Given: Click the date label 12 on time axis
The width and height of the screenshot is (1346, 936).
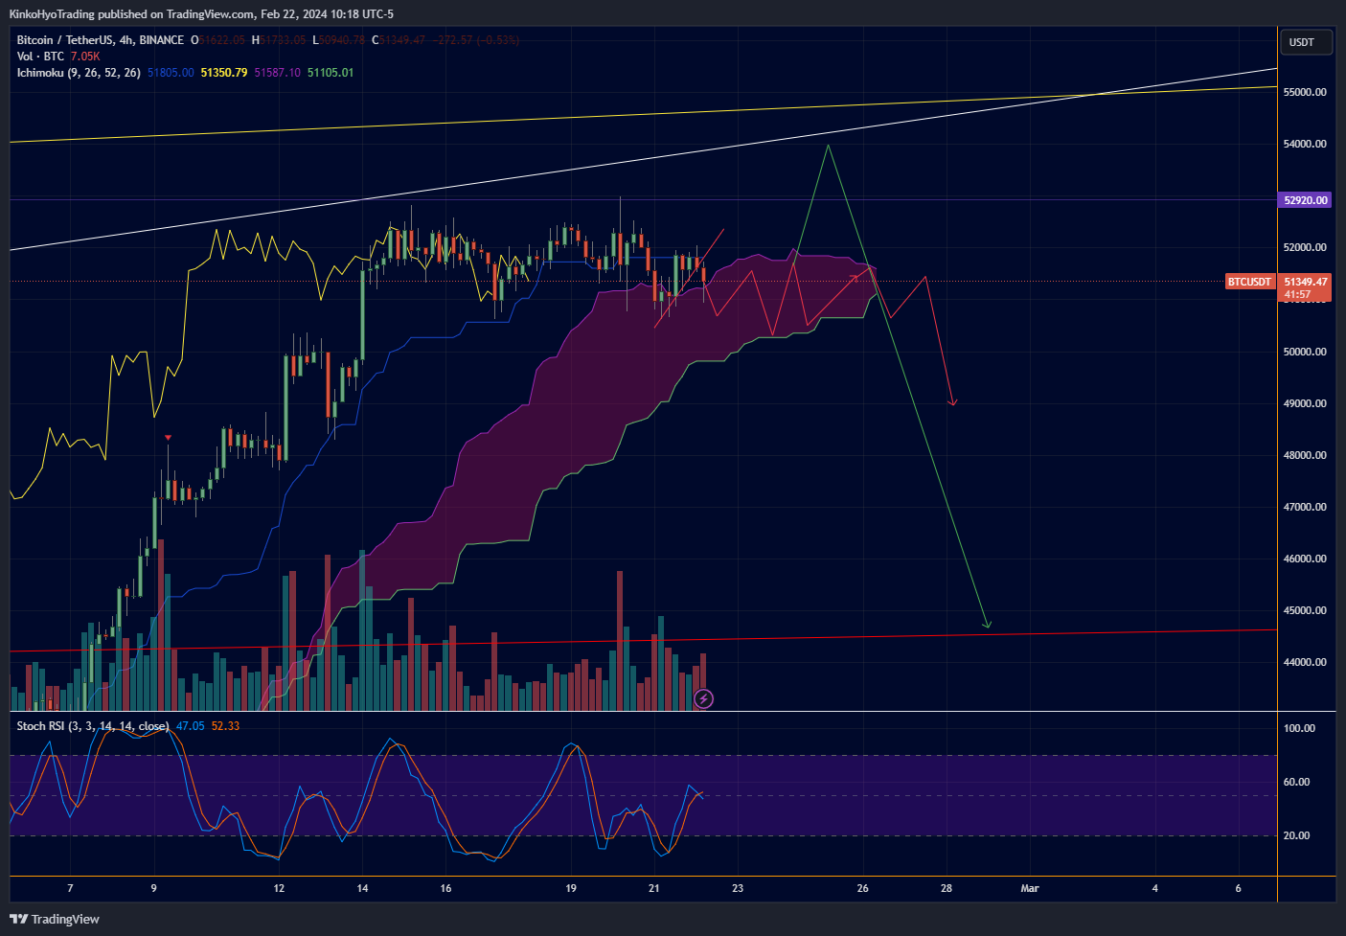Looking at the screenshot, I should [x=279, y=888].
